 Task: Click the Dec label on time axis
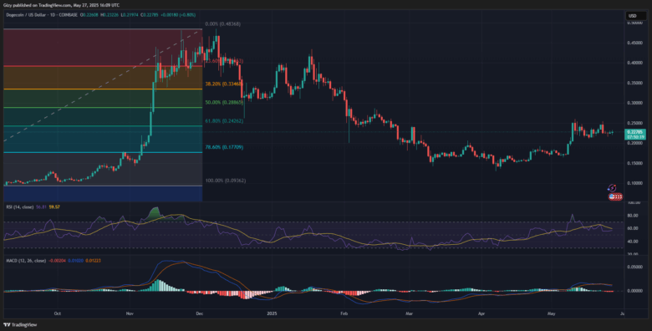[x=199, y=313]
